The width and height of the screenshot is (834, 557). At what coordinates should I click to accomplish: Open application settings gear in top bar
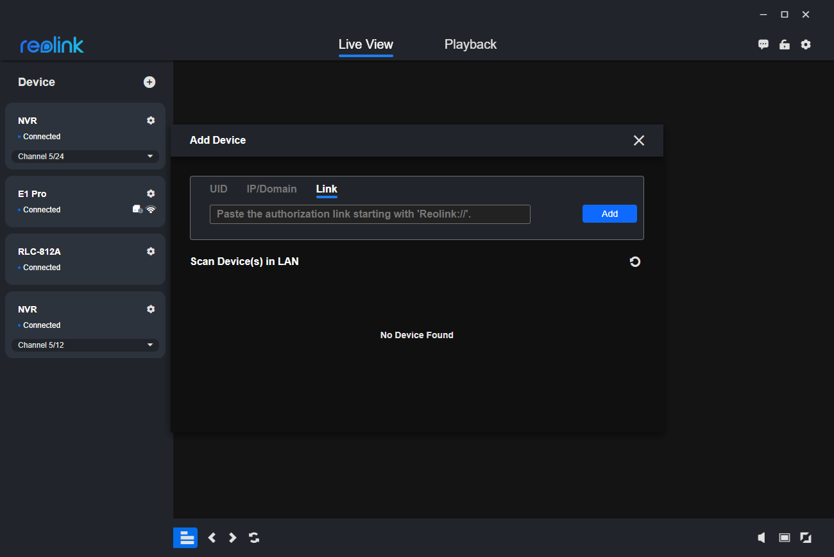tap(806, 45)
